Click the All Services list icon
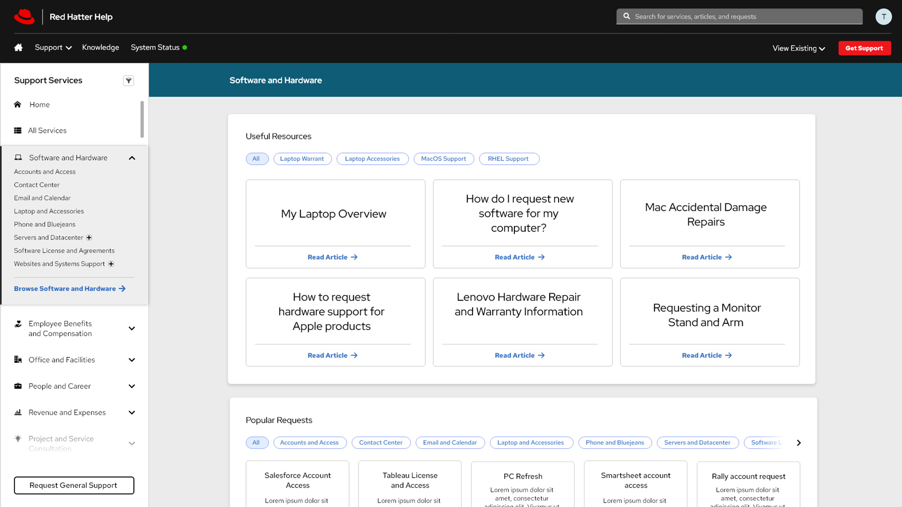The width and height of the screenshot is (902, 507). point(18,131)
